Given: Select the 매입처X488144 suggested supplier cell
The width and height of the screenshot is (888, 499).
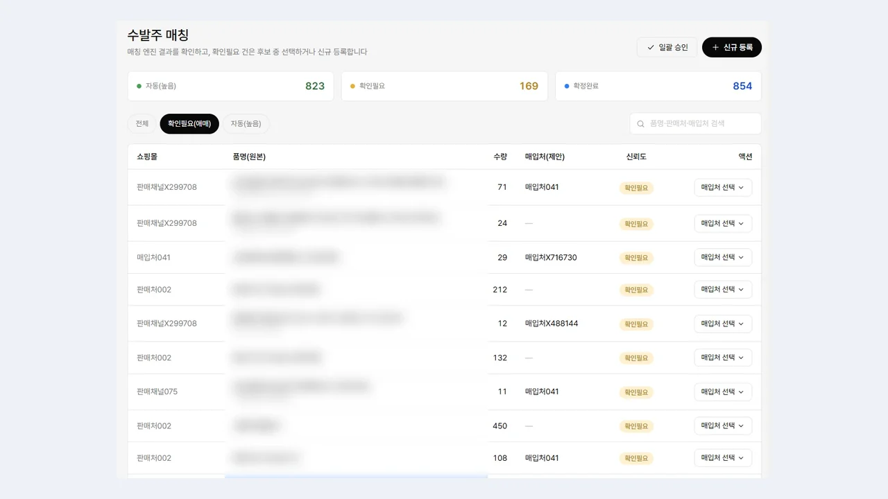Looking at the screenshot, I should 552,324.
